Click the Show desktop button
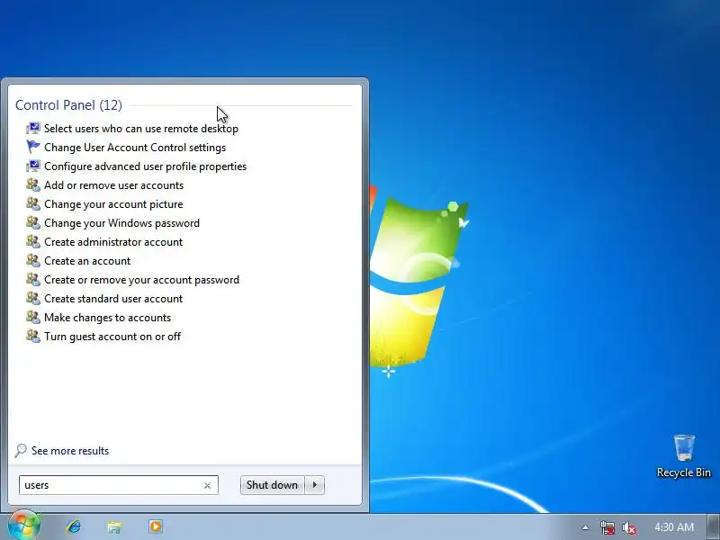 coord(714,526)
